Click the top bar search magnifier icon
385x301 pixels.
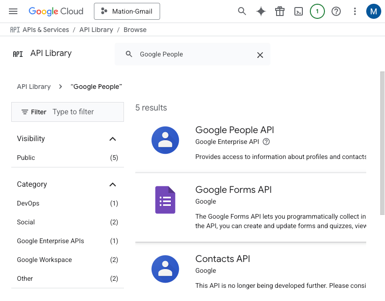[x=242, y=11]
